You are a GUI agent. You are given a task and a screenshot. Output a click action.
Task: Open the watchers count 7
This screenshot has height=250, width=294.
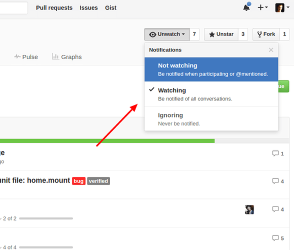click(x=194, y=34)
